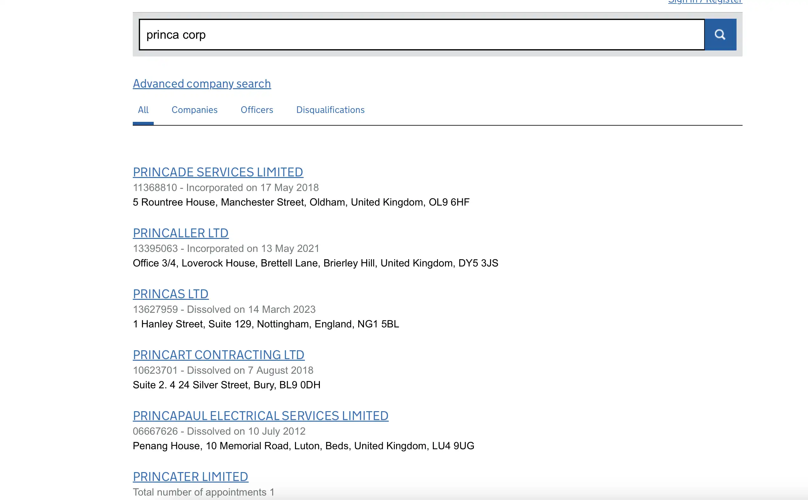Click the Sign in / Register link
Viewport: 808px width, 500px height.
click(x=705, y=2)
